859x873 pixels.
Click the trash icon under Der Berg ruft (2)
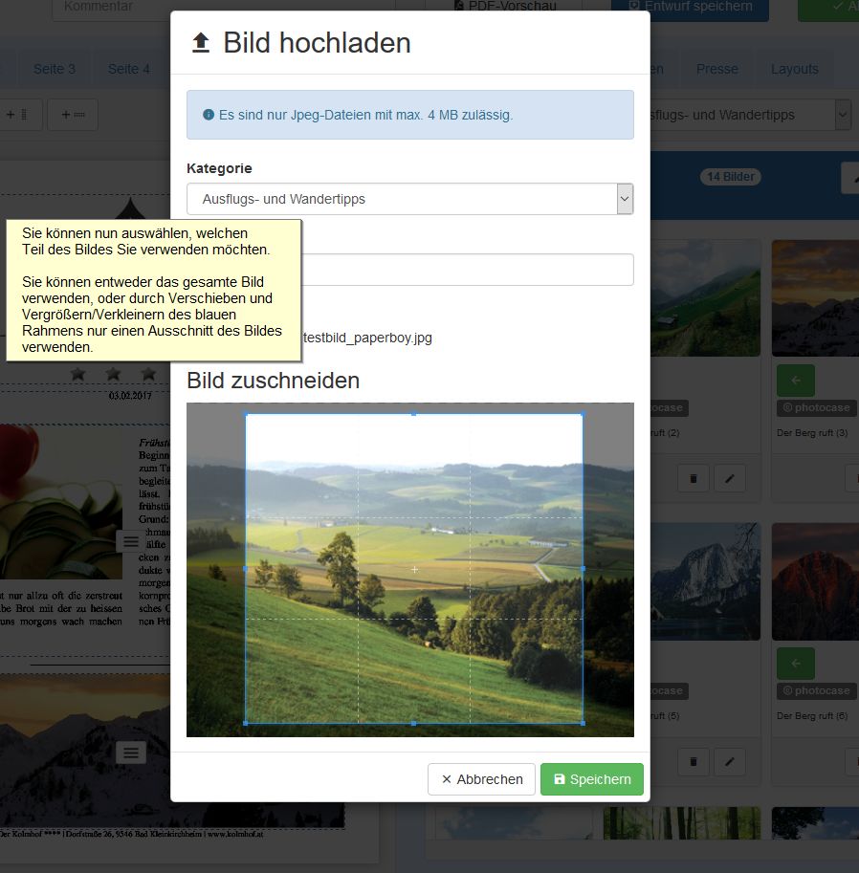(693, 477)
